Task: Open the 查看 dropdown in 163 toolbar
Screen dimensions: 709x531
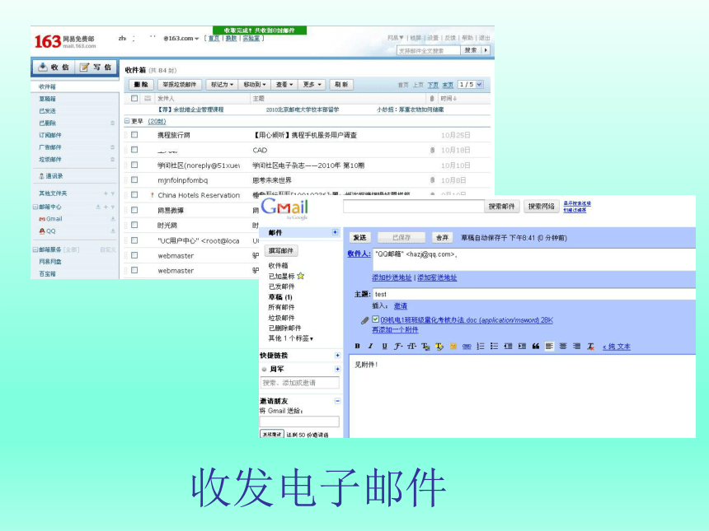Action: 284,85
